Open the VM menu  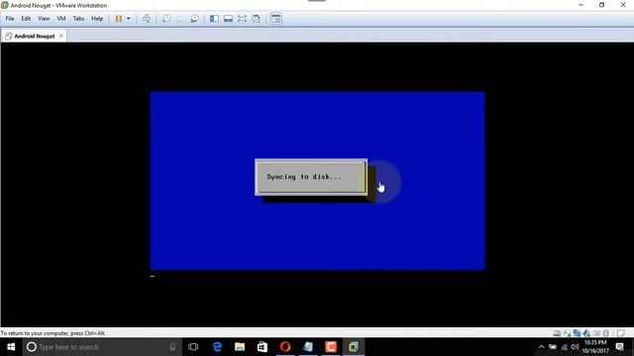61,19
